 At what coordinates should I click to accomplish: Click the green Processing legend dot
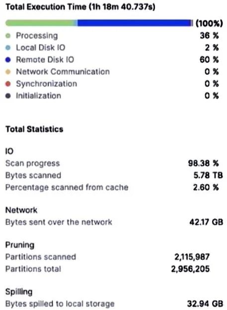tap(8, 36)
